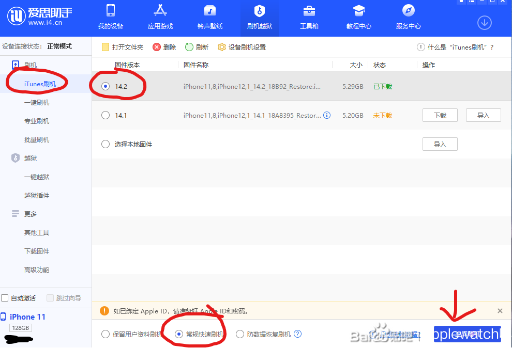The width and height of the screenshot is (512, 348).
Task: Click the 越狱 shield icon in sidebar
Action: 16,158
